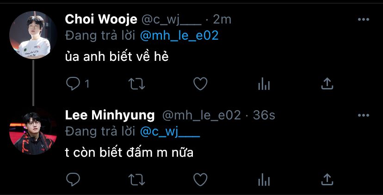Reply to Choi Wooje's tweet
383x195 pixels.
[73, 84]
